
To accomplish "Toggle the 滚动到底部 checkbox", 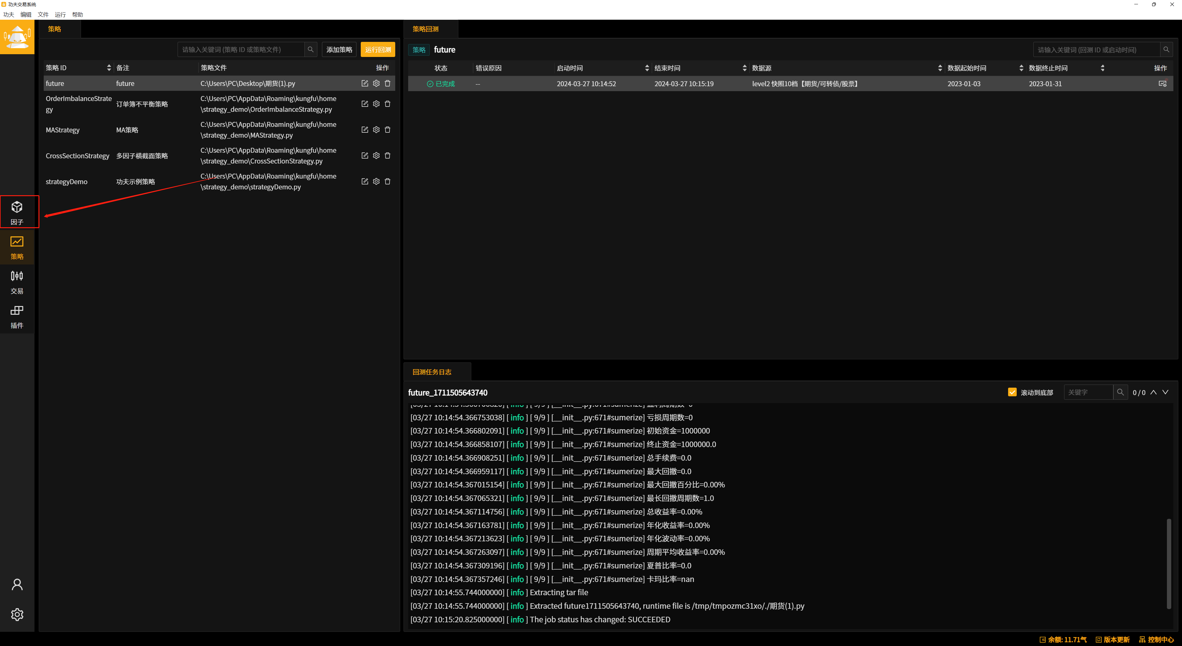I will (1012, 392).
